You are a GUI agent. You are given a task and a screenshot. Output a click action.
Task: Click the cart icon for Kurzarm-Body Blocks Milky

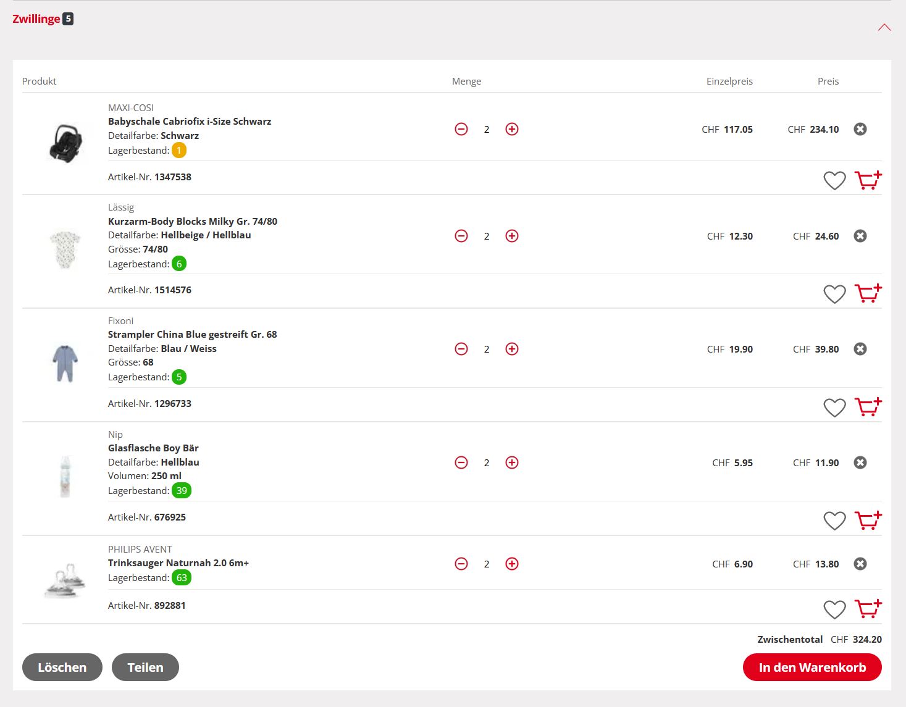pos(868,293)
